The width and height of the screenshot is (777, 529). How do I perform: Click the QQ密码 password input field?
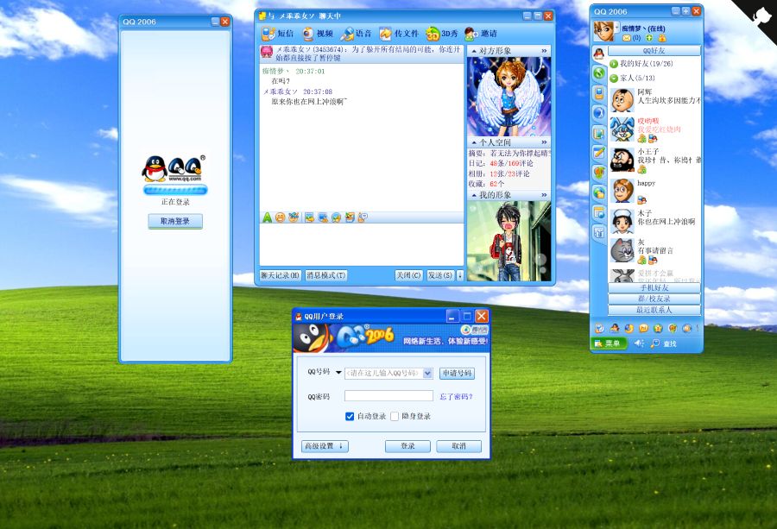[388, 395]
